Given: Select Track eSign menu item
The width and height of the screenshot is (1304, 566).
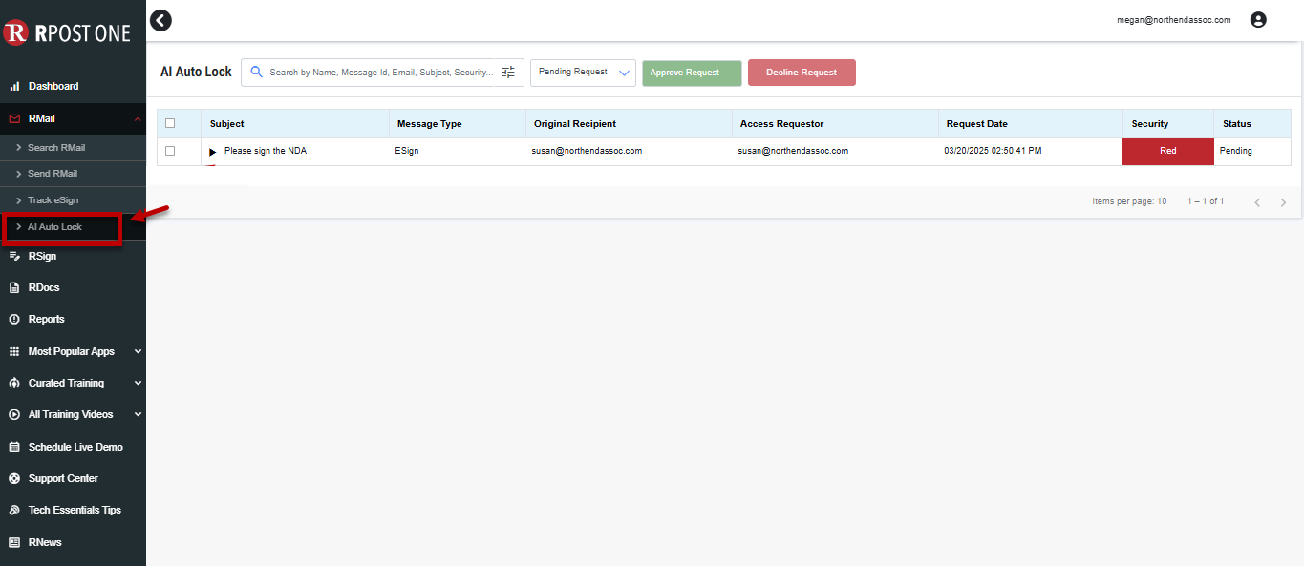Looking at the screenshot, I should pyautogui.click(x=53, y=200).
